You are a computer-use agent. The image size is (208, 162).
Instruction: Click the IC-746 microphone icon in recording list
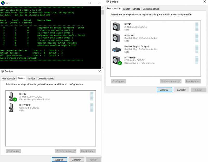click(12, 97)
